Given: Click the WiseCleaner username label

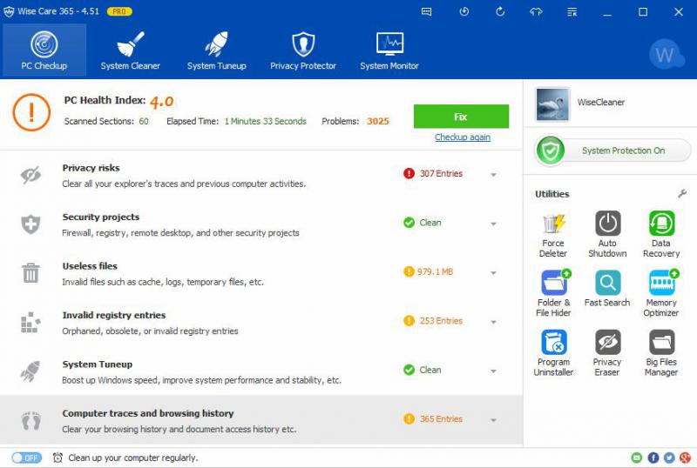Looking at the screenshot, I should pyautogui.click(x=601, y=102).
